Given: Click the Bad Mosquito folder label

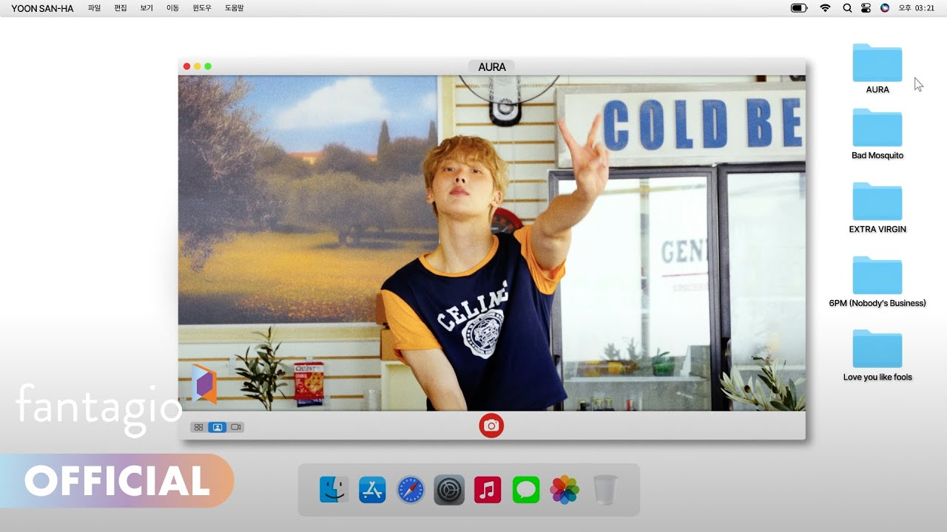Looking at the screenshot, I should pyautogui.click(x=877, y=156).
